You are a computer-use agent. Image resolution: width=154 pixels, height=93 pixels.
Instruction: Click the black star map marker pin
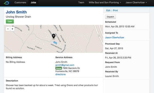coord(54,36)
